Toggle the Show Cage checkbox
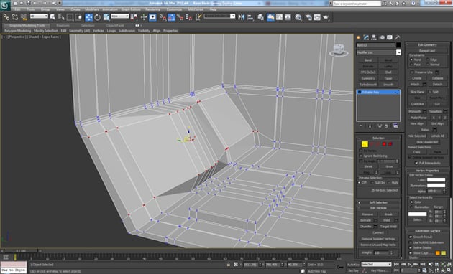 coord(411,253)
